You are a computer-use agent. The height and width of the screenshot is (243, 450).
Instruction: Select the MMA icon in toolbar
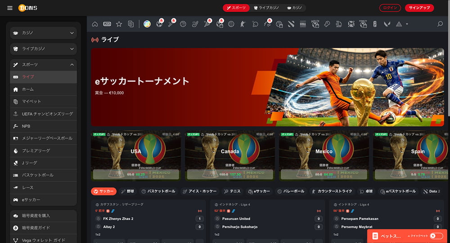[x=303, y=24]
